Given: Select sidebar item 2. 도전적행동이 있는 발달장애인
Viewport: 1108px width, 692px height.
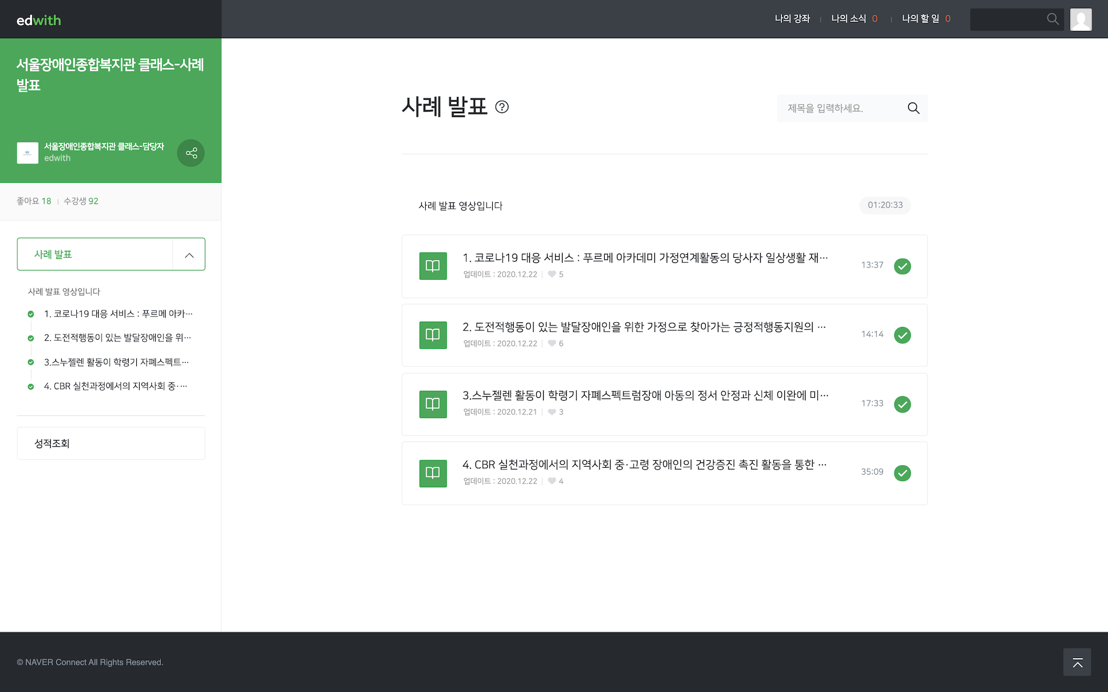Looking at the screenshot, I should (x=117, y=337).
